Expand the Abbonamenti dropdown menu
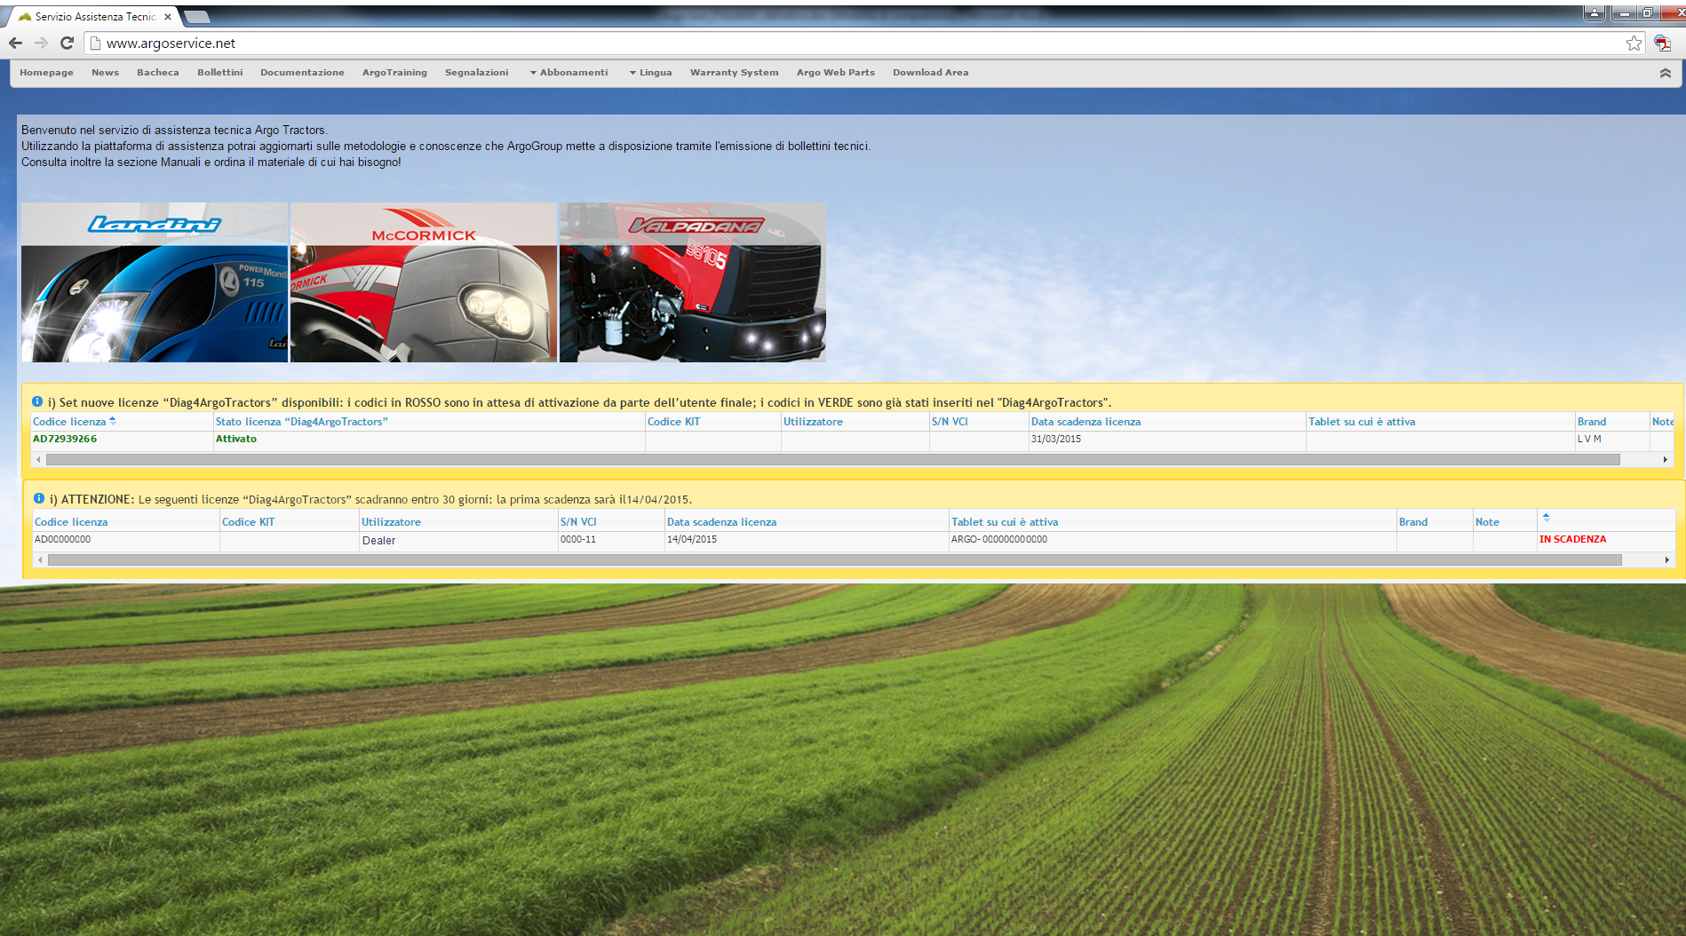Viewport: 1686px width, 936px height. [x=569, y=73]
